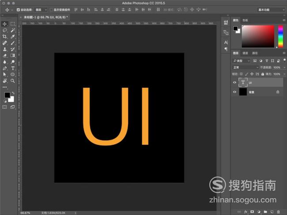Screen dimensions: 287x215
Task: Filter layers by adjustment layers
Action: pos(261,61)
